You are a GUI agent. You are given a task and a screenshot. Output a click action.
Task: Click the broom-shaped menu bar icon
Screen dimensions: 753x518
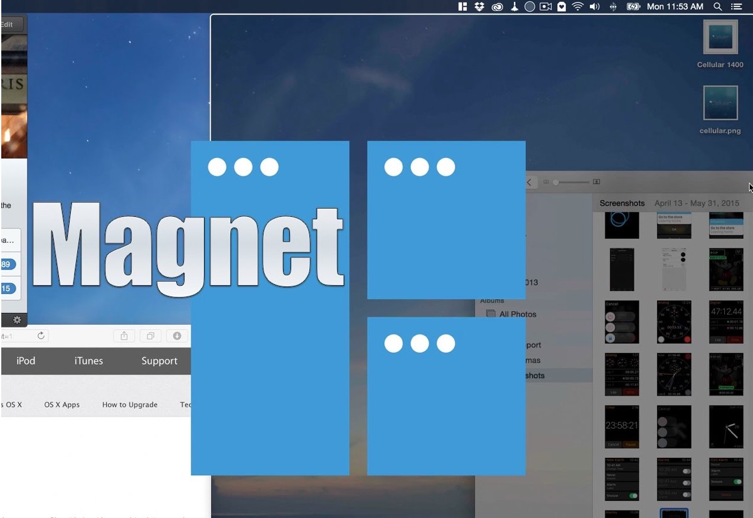tap(514, 7)
